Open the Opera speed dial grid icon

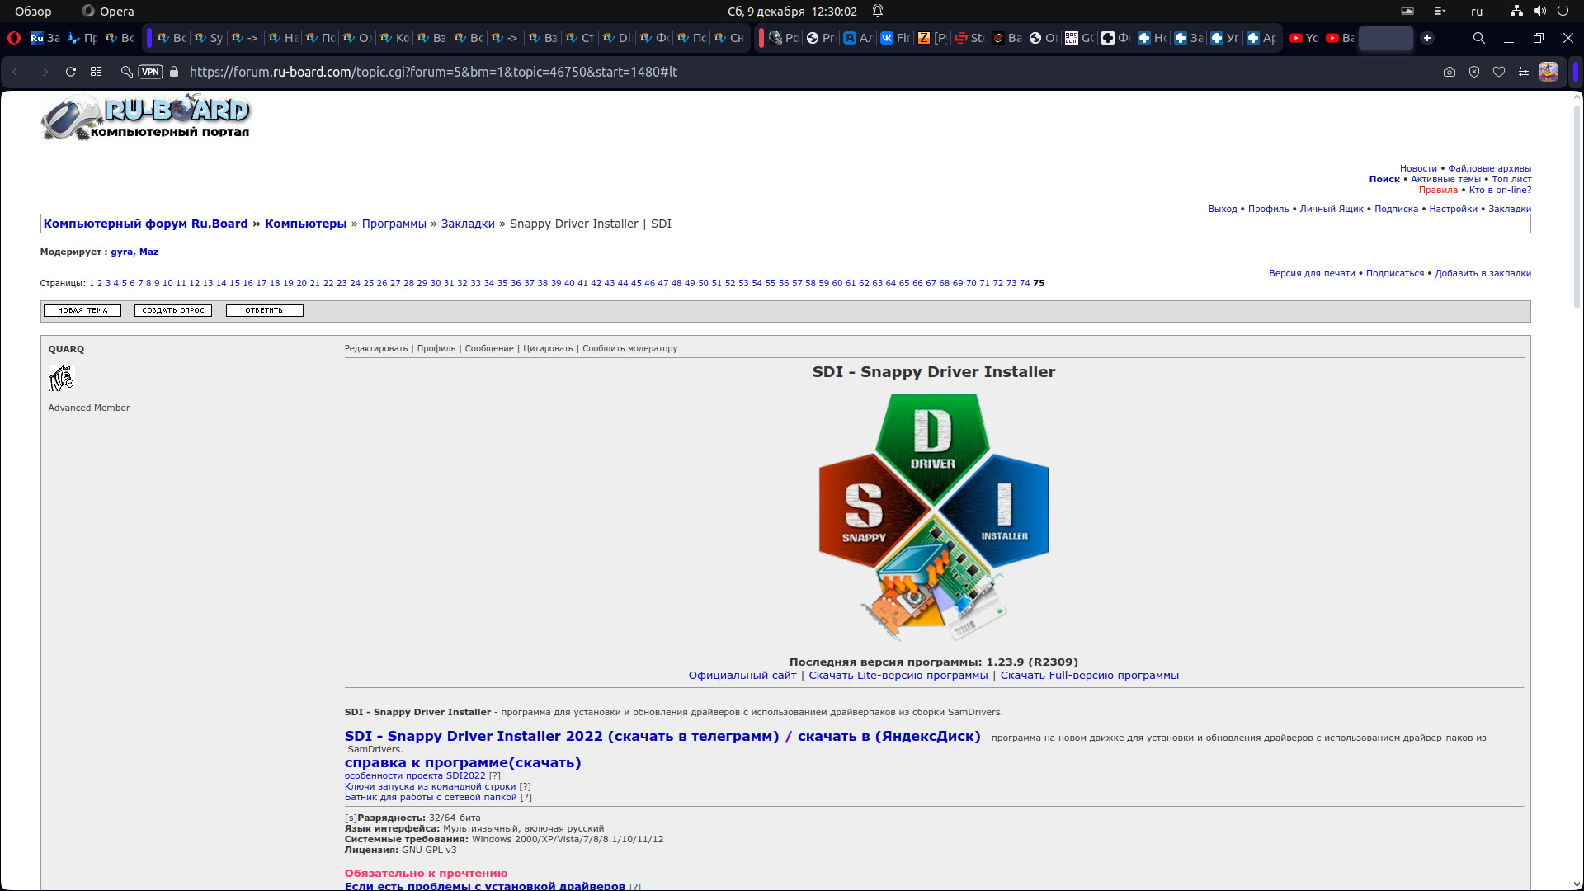(97, 72)
